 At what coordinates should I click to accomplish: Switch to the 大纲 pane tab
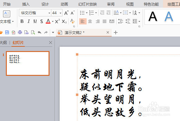pyautogui.click(x=3, y=43)
